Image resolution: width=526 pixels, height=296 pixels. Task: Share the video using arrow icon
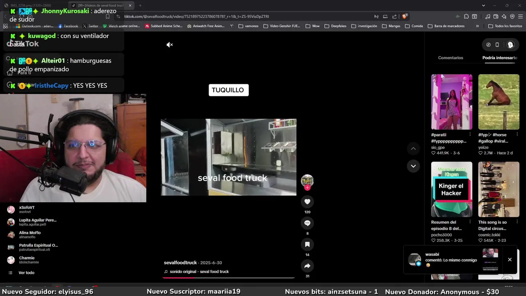click(x=307, y=266)
